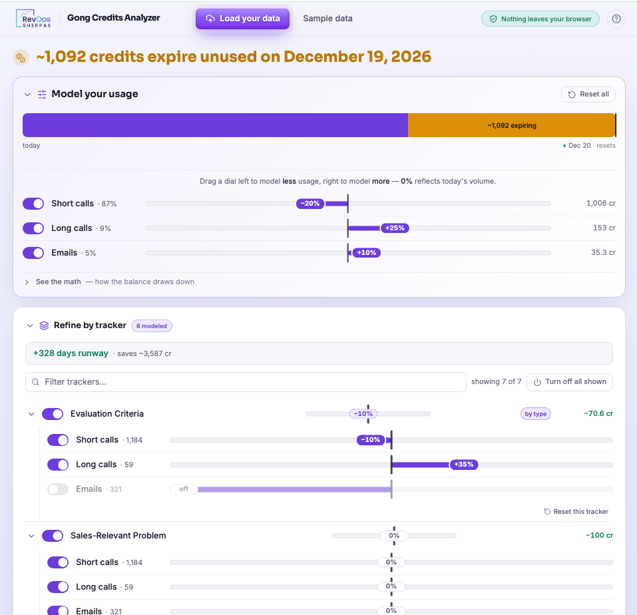637x615 pixels.
Task: Click the Dec 20 resets label
Action: point(588,145)
